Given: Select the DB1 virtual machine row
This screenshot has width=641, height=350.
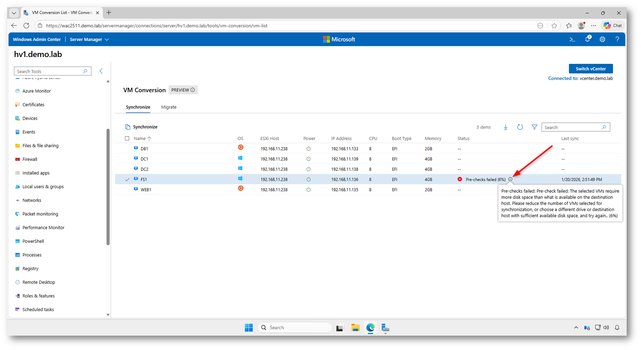Looking at the screenshot, I should point(144,149).
